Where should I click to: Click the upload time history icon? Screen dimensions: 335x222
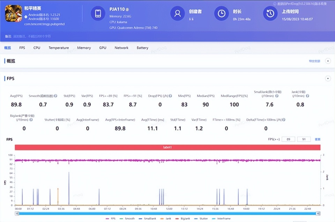click(x=270, y=14)
